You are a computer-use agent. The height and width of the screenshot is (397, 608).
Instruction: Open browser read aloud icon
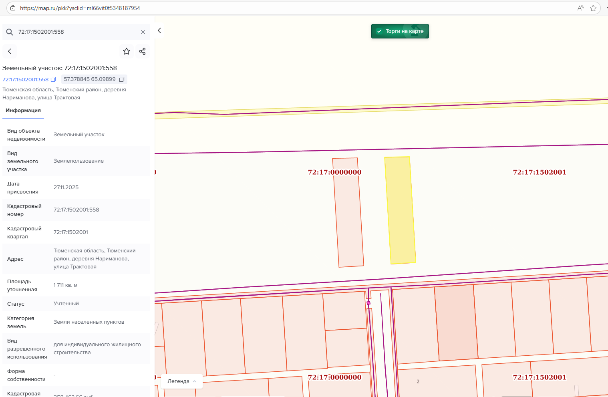click(580, 8)
